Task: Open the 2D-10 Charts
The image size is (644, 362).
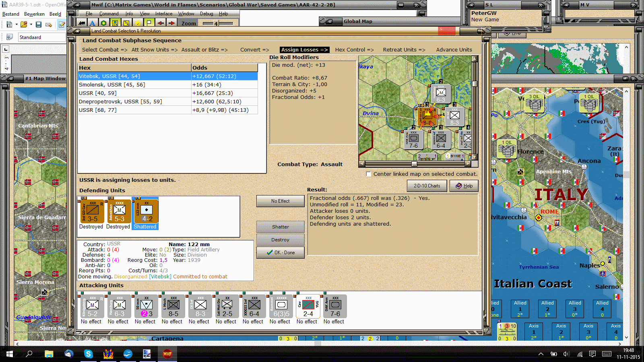Action: point(427,186)
